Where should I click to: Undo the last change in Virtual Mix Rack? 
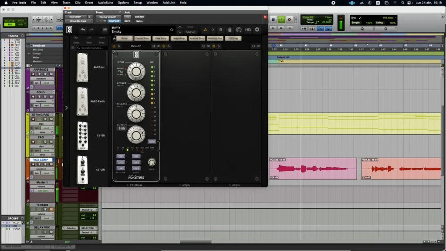point(83,30)
